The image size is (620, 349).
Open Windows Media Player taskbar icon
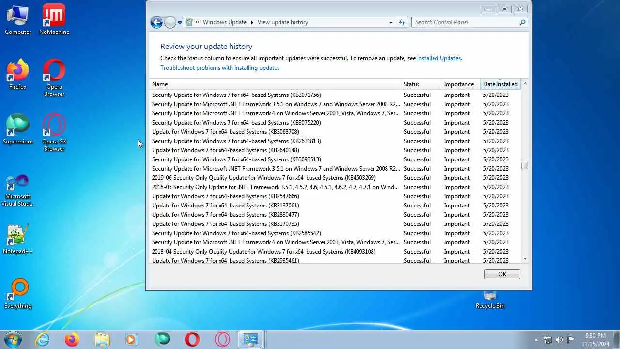coord(132,339)
